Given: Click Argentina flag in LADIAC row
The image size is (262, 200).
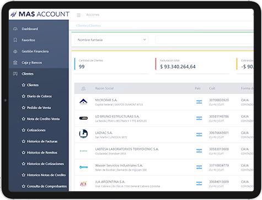Looking at the screenshot, I should (199, 134).
